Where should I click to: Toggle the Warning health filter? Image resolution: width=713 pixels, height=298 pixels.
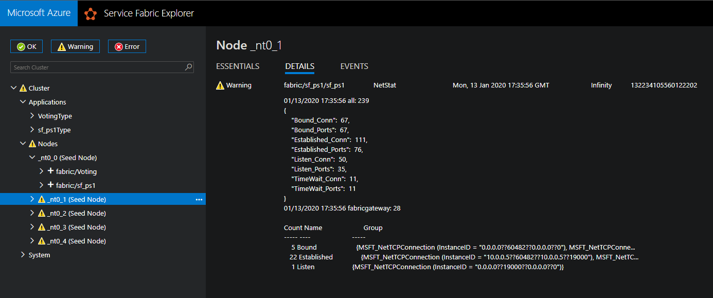click(x=75, y=46)
